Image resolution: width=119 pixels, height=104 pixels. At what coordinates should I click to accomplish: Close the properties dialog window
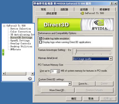[115, 4]
